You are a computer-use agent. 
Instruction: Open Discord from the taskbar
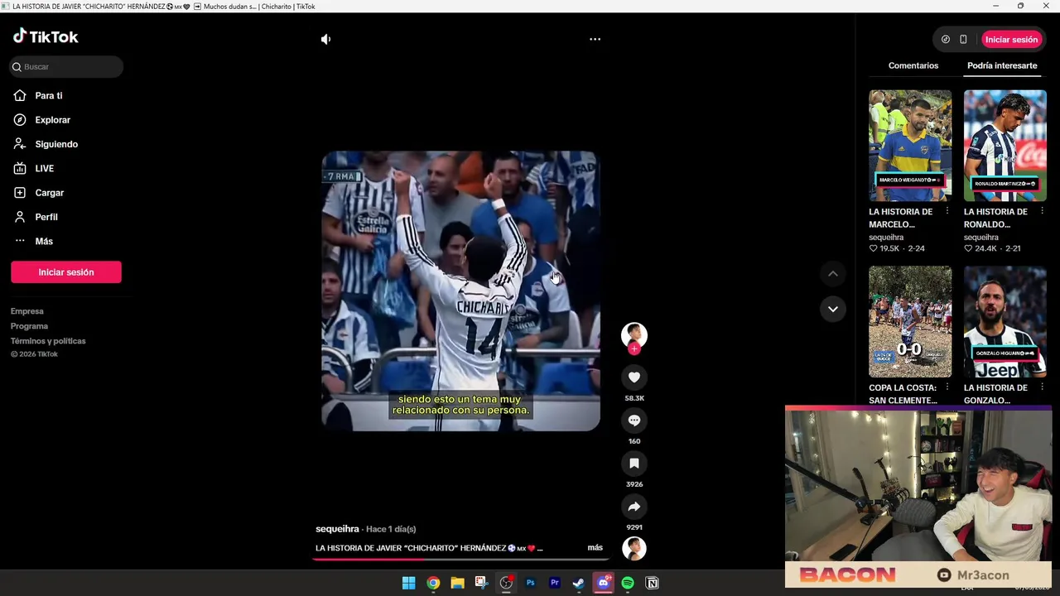click(x=603, y=583)
